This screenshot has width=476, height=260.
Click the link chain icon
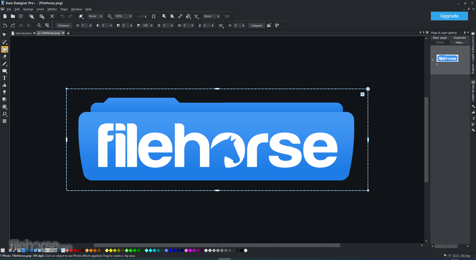180,16
